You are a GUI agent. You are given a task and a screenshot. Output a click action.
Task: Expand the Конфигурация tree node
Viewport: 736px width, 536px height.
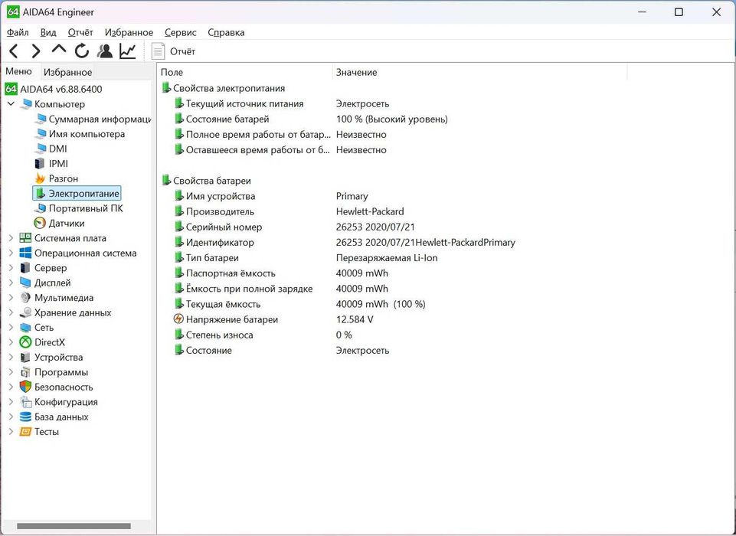click(x=11, y=402)
